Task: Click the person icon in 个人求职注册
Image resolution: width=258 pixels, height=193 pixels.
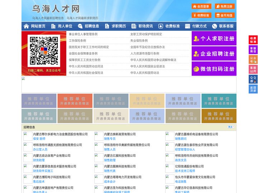Action: pos(196,39)
